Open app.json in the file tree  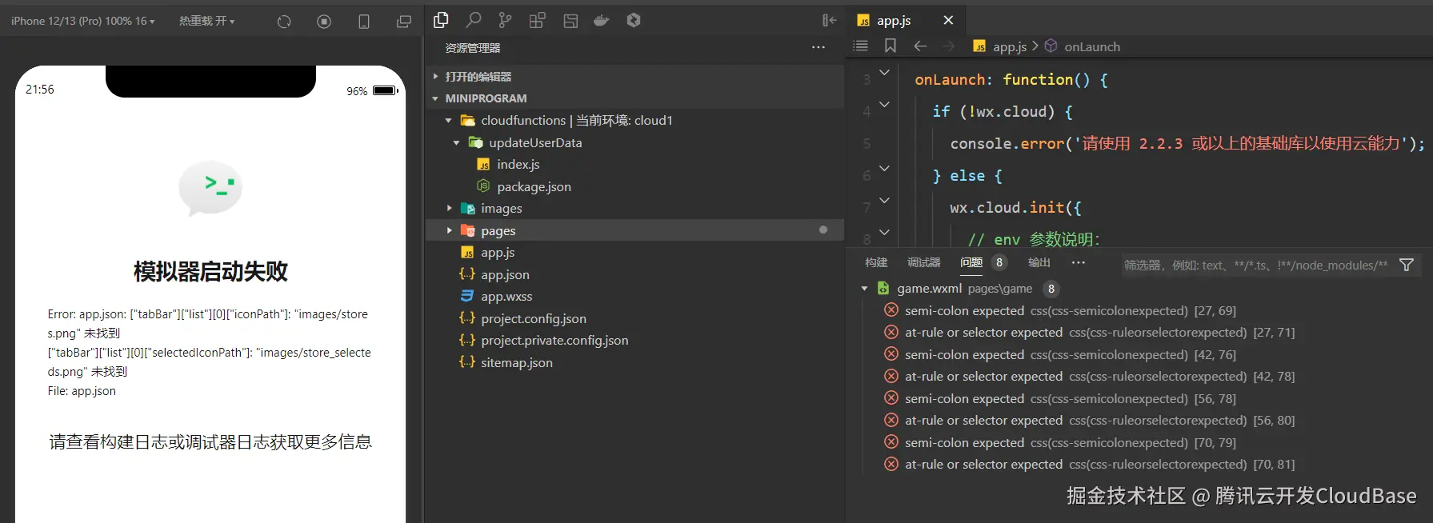pyautogui.click(x=505, y=274)
